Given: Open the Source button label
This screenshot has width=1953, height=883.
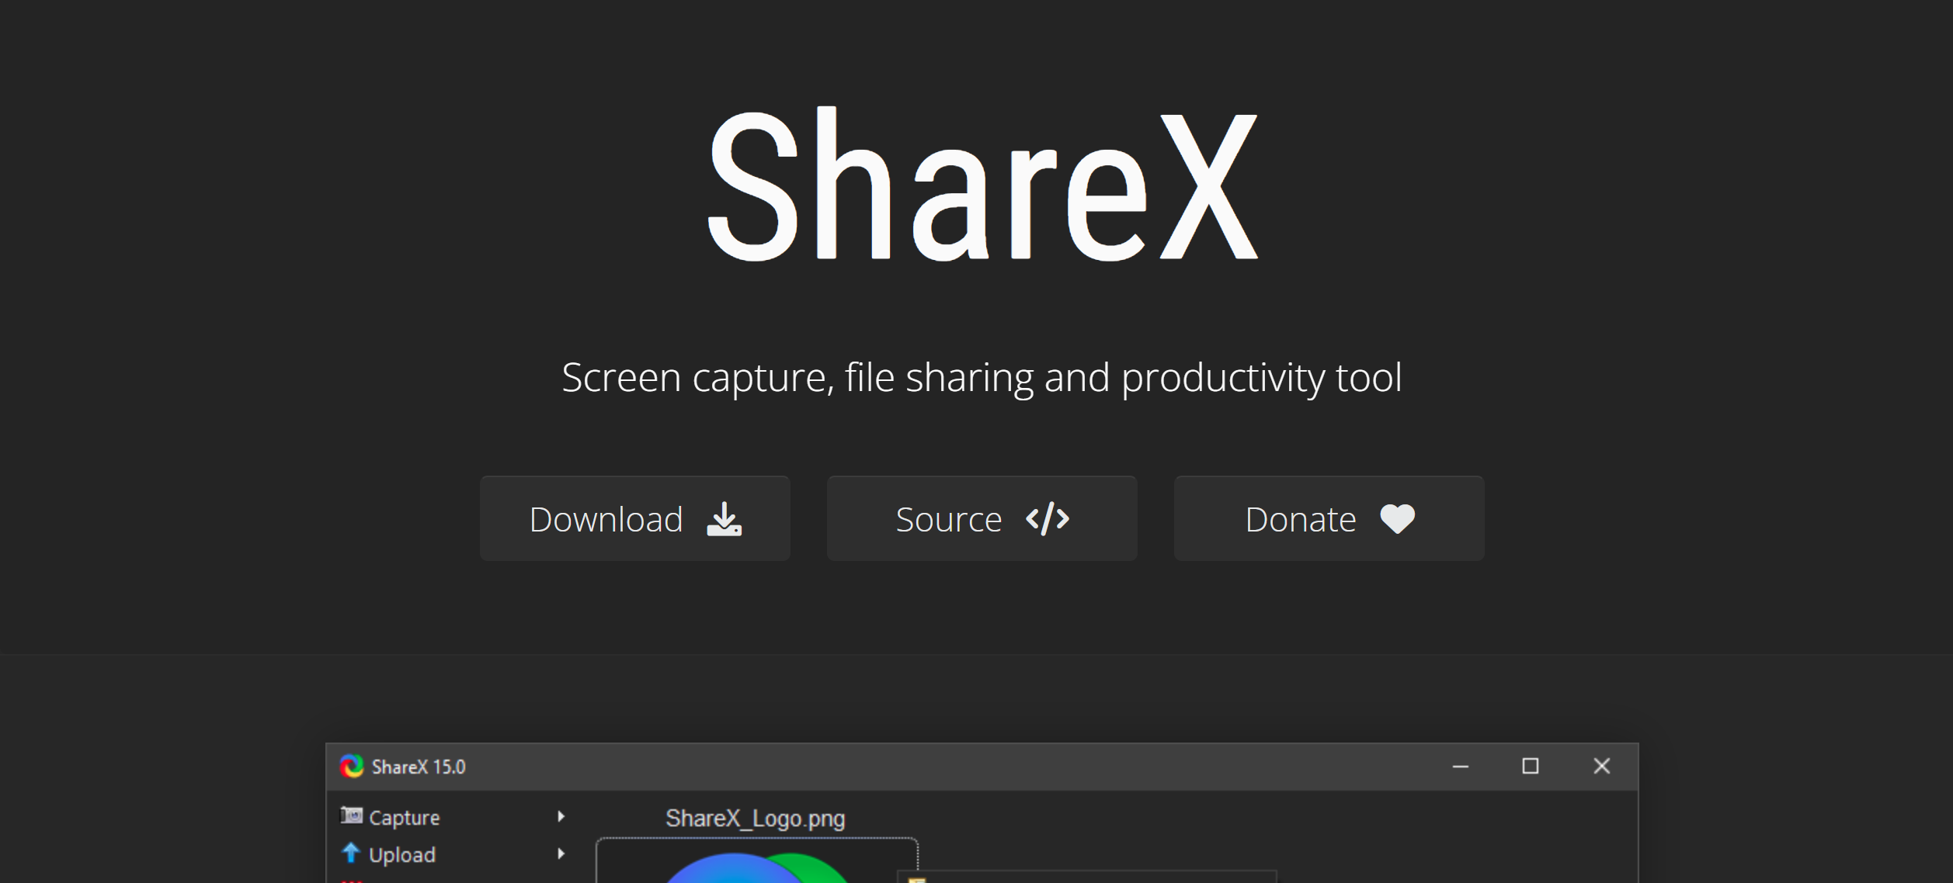Looking at the screenshot, I should 948,519.
